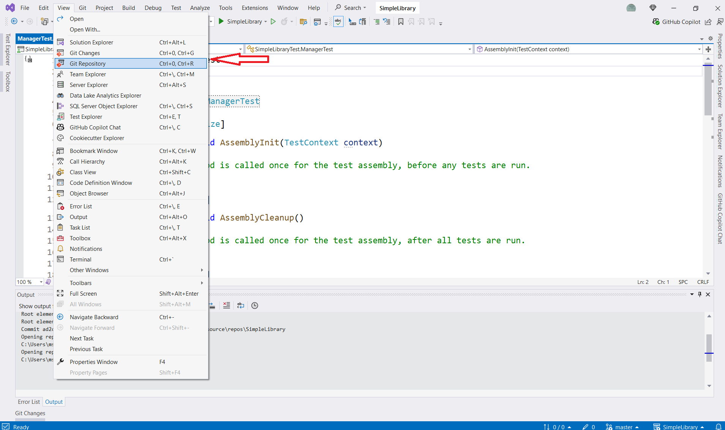
Task: Toggle auto-hide pin on Output panel
Action: [700, 295]
